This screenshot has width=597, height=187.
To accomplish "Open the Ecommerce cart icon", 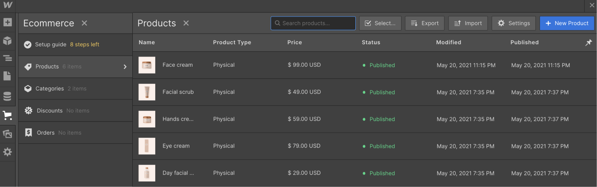I will [x=7, y=115].
